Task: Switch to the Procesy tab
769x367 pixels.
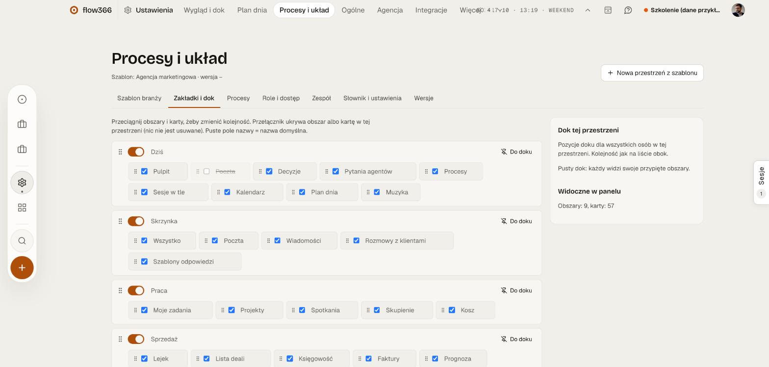Action: point(238,98)
